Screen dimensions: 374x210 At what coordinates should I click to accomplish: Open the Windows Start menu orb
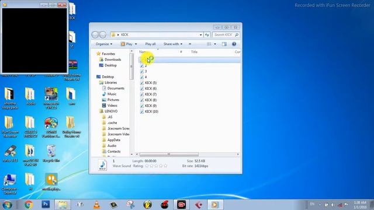(x=8, y=205)
